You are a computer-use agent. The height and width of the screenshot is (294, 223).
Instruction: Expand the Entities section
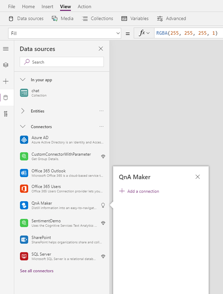click(23, 111)
